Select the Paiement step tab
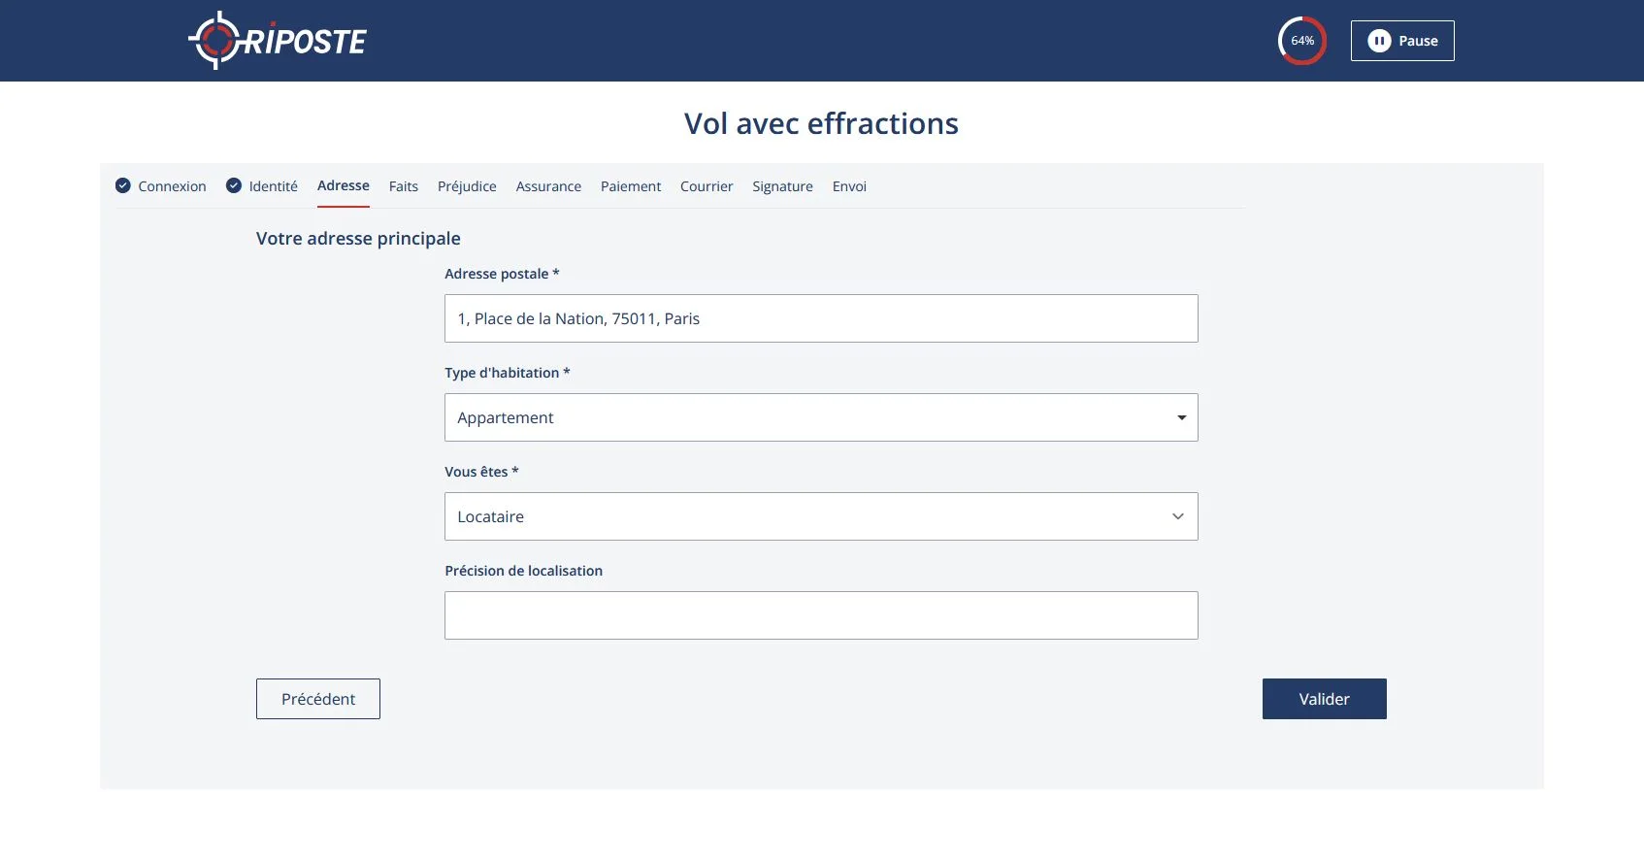Screen dimensions: 1644x860 631,186
